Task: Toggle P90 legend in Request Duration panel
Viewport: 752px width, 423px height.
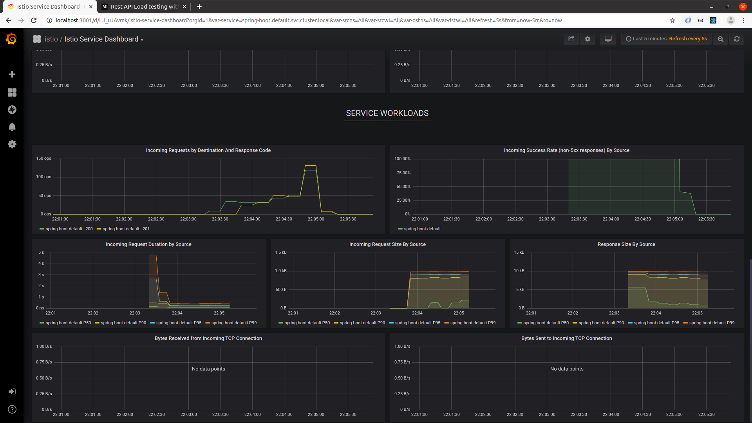Action: (x=123, y=323)
